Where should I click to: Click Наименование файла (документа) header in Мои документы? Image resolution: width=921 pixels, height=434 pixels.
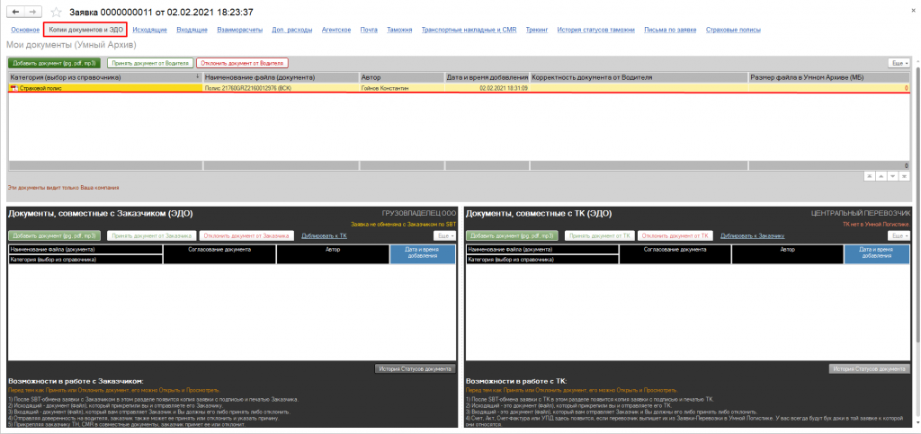281,77
